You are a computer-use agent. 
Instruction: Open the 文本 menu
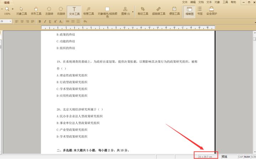pos(209,2)
